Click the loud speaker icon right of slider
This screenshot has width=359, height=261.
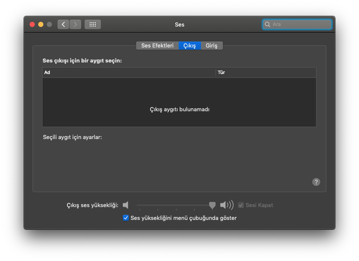click(x=227, y=205)
